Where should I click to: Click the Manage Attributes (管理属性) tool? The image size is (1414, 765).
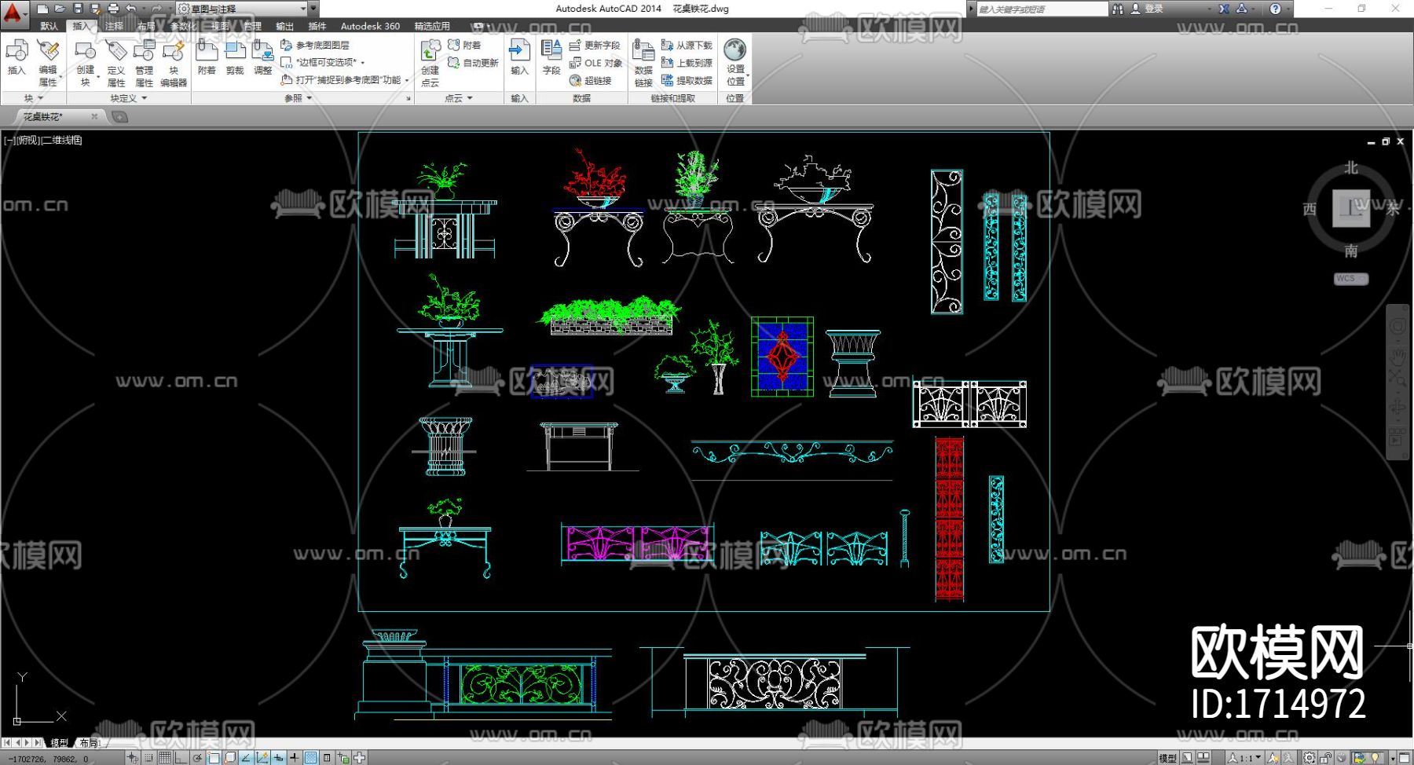[x=145, y=62]
